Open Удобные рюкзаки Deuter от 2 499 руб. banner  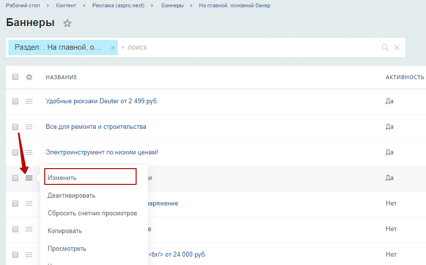(102, 101)
